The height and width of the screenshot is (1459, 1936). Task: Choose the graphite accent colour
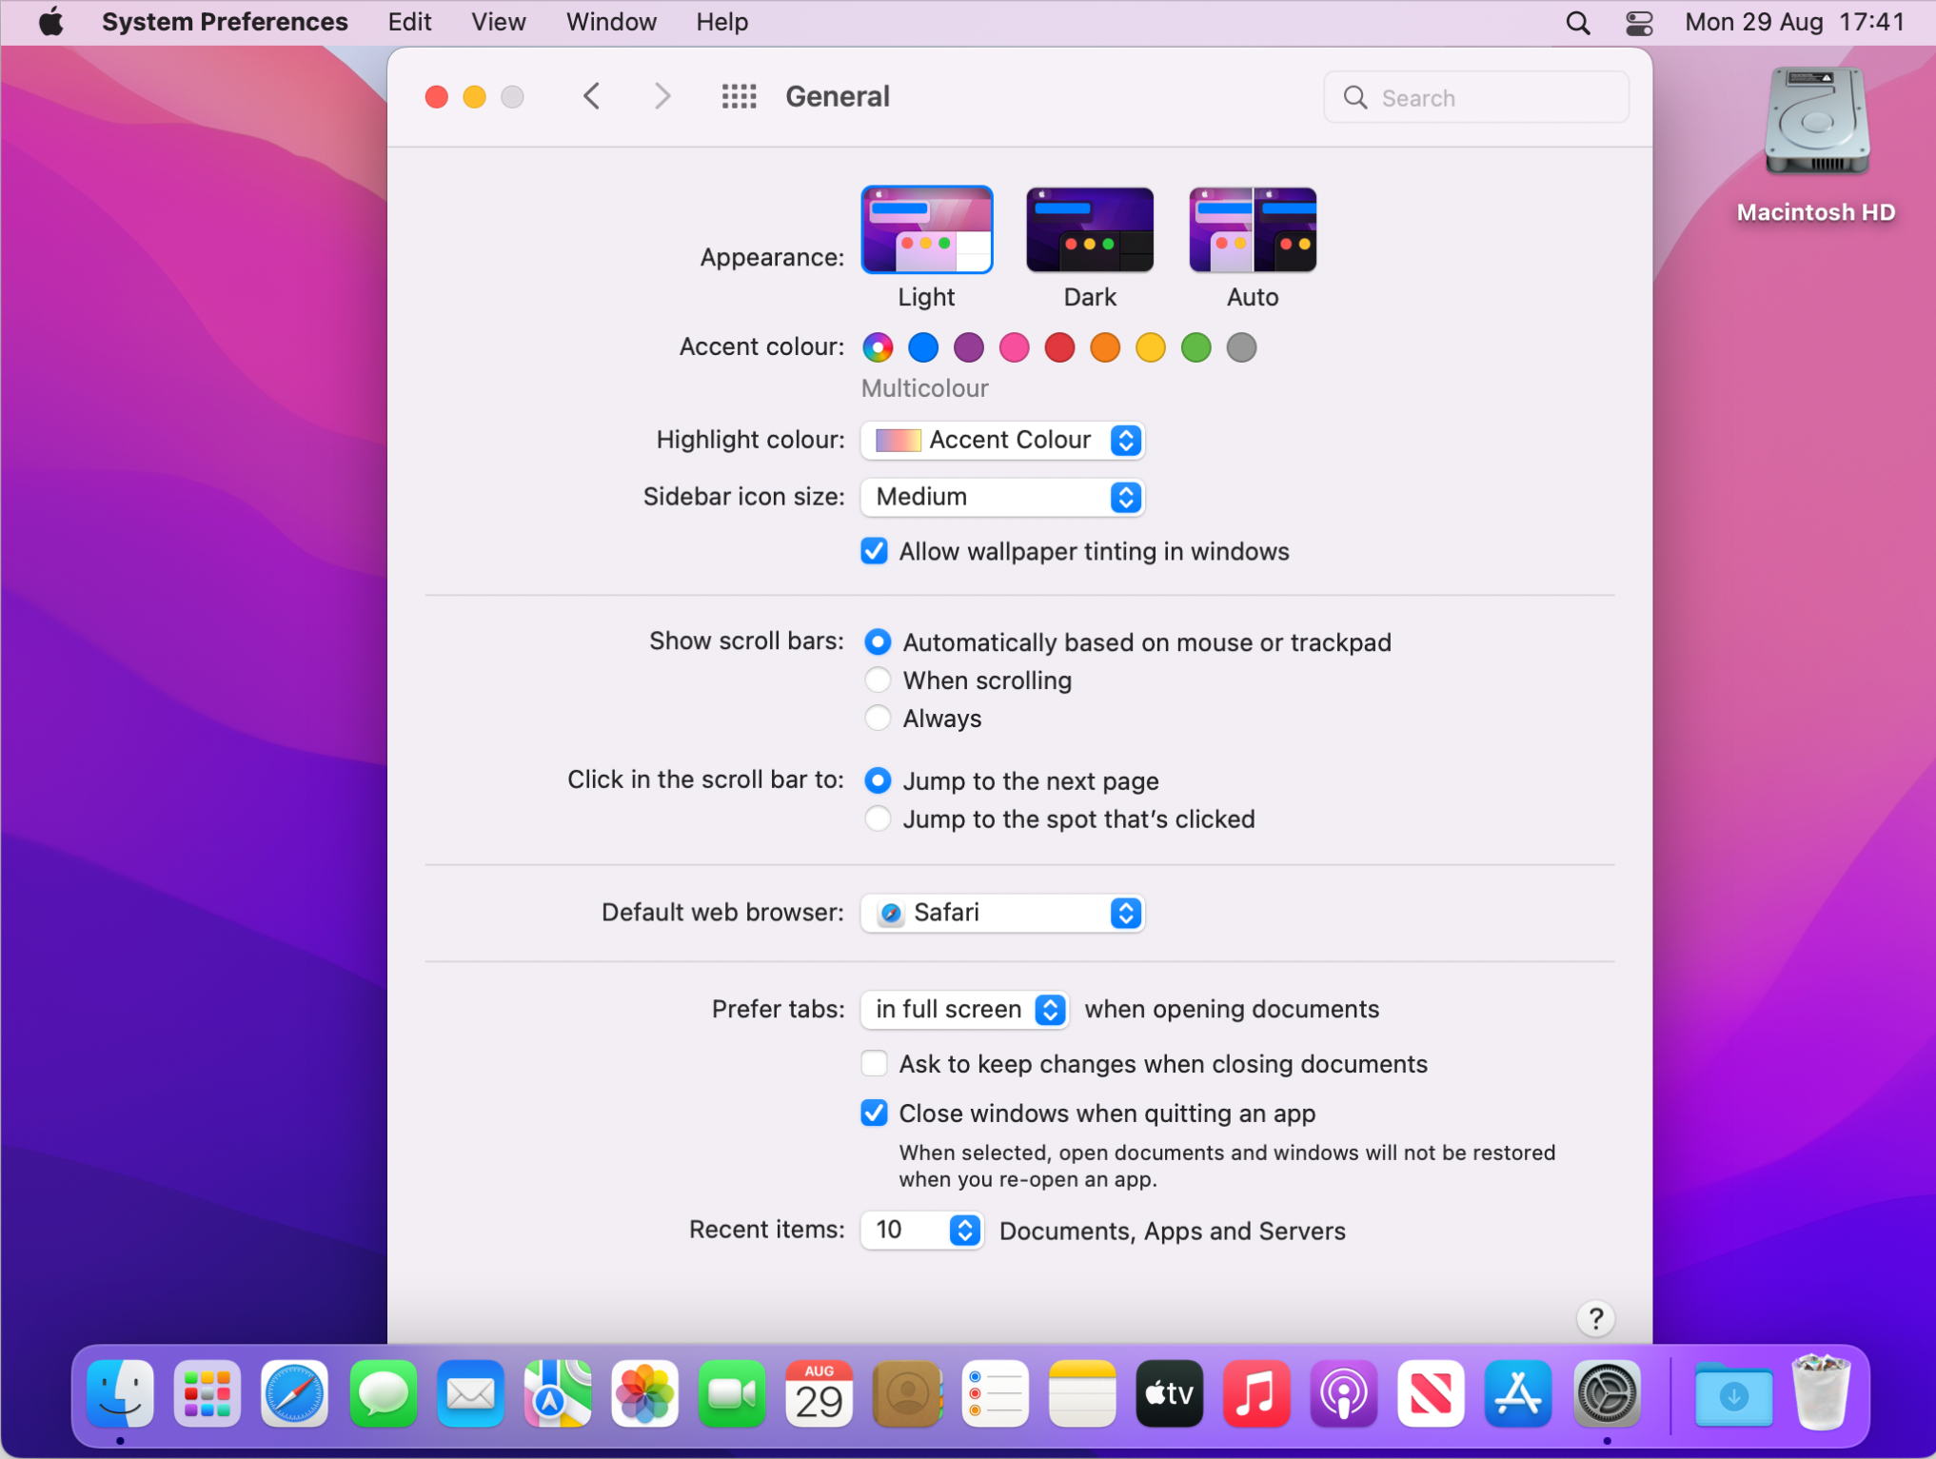[1241, 347]
